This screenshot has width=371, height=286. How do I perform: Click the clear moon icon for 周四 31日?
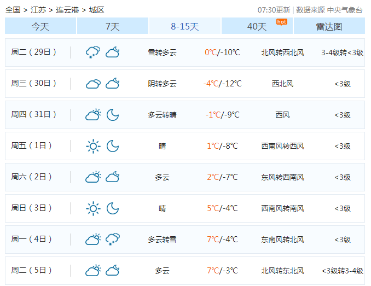coord(113,115)
